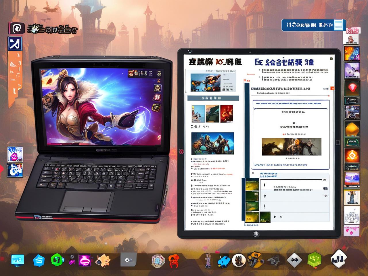Viewport: 368px width, 276px height.
Task: Click the blue banner at top-right
Action: [308, 25]
